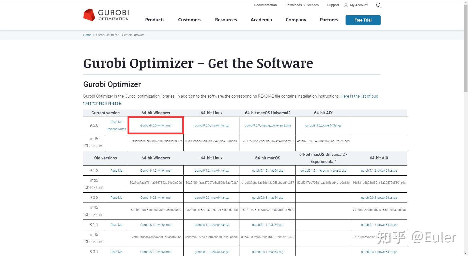Select the 9.5.0 Windows md5 checksum text
468x256 pixels.
(156, 141)
